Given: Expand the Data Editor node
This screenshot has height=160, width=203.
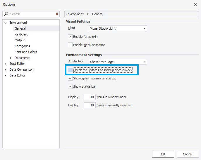Looking at the screenshot, I should [x=5, y=76].
